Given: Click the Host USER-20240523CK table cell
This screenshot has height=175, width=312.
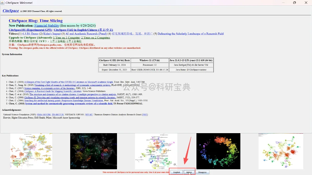Looking at the screenshot, I should (x=150, y=70).
